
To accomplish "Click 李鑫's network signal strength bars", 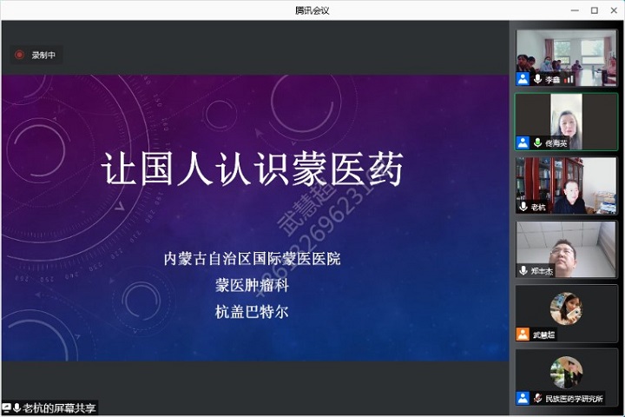I will (x=567, y=79).
